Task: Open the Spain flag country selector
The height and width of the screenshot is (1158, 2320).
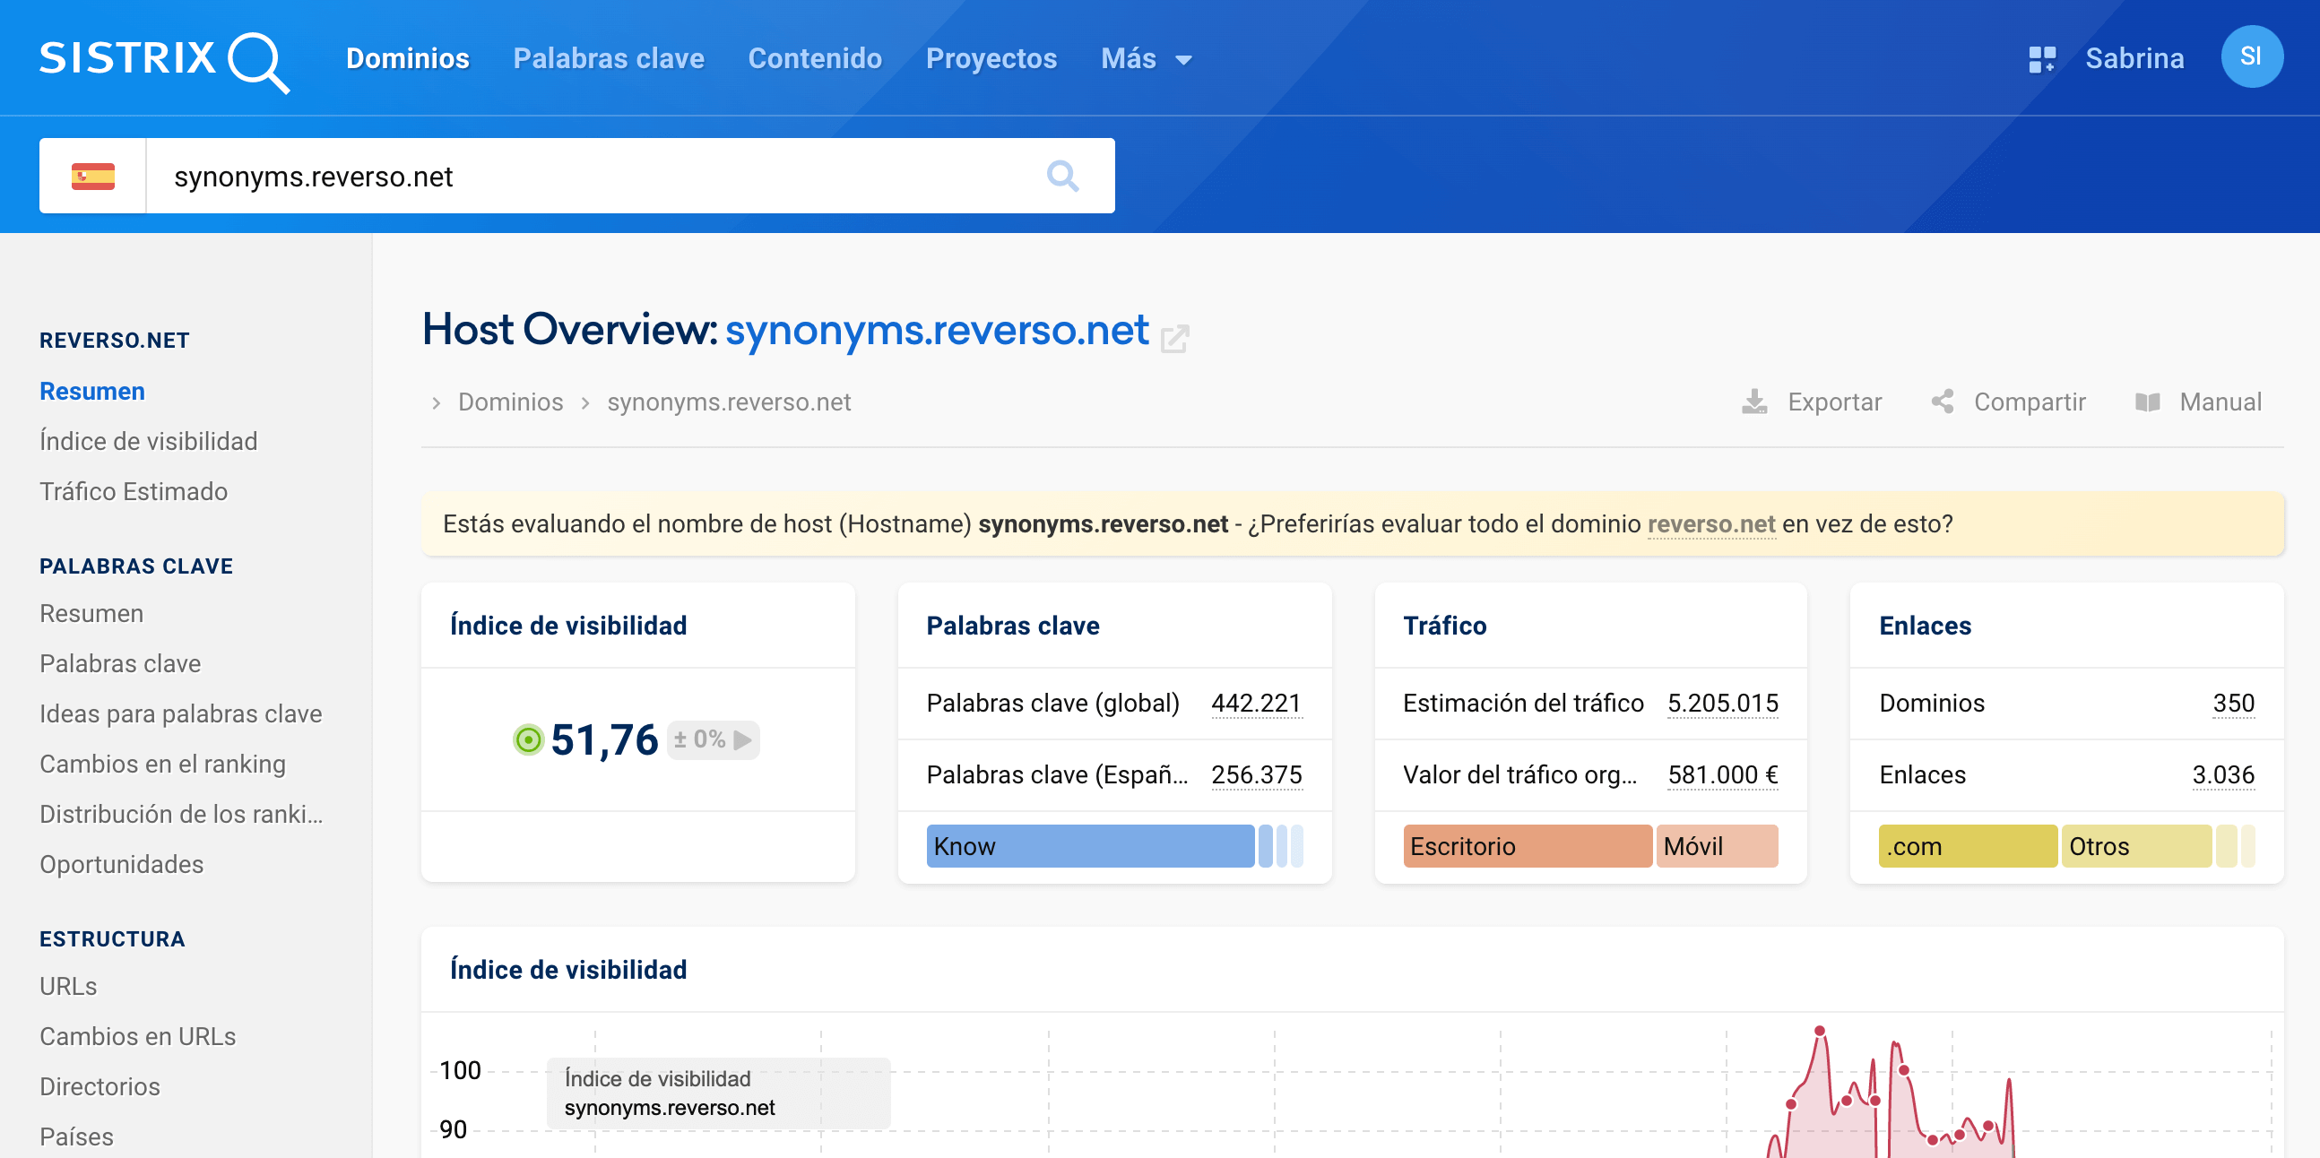Action: 92,176
